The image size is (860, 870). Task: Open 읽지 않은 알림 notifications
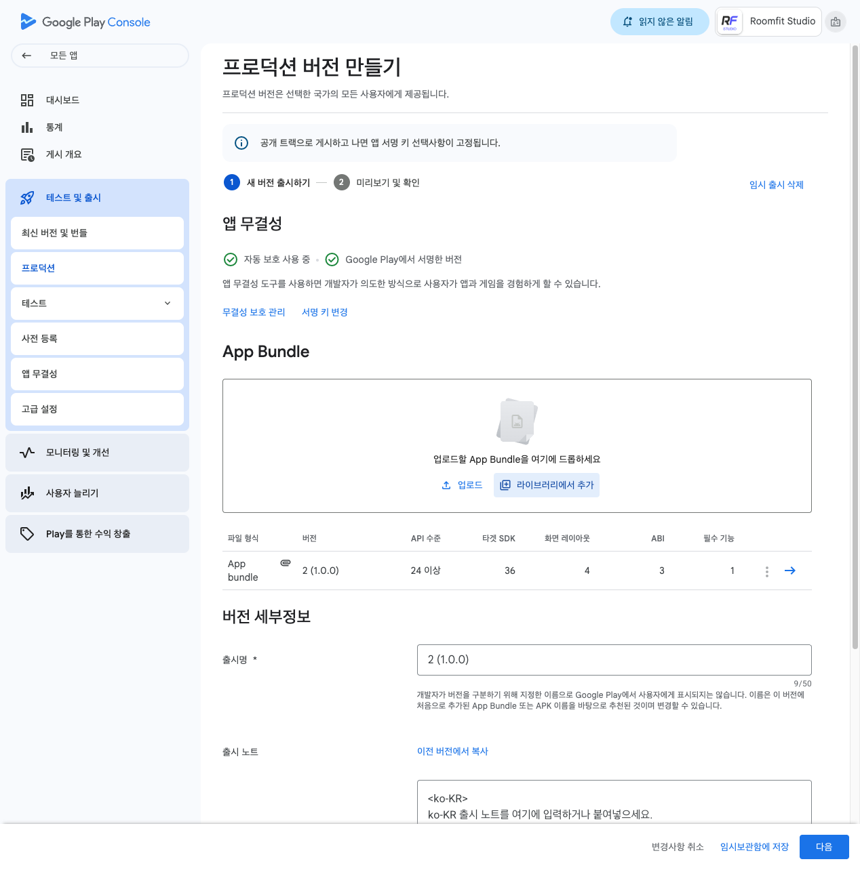coord(659,22)
